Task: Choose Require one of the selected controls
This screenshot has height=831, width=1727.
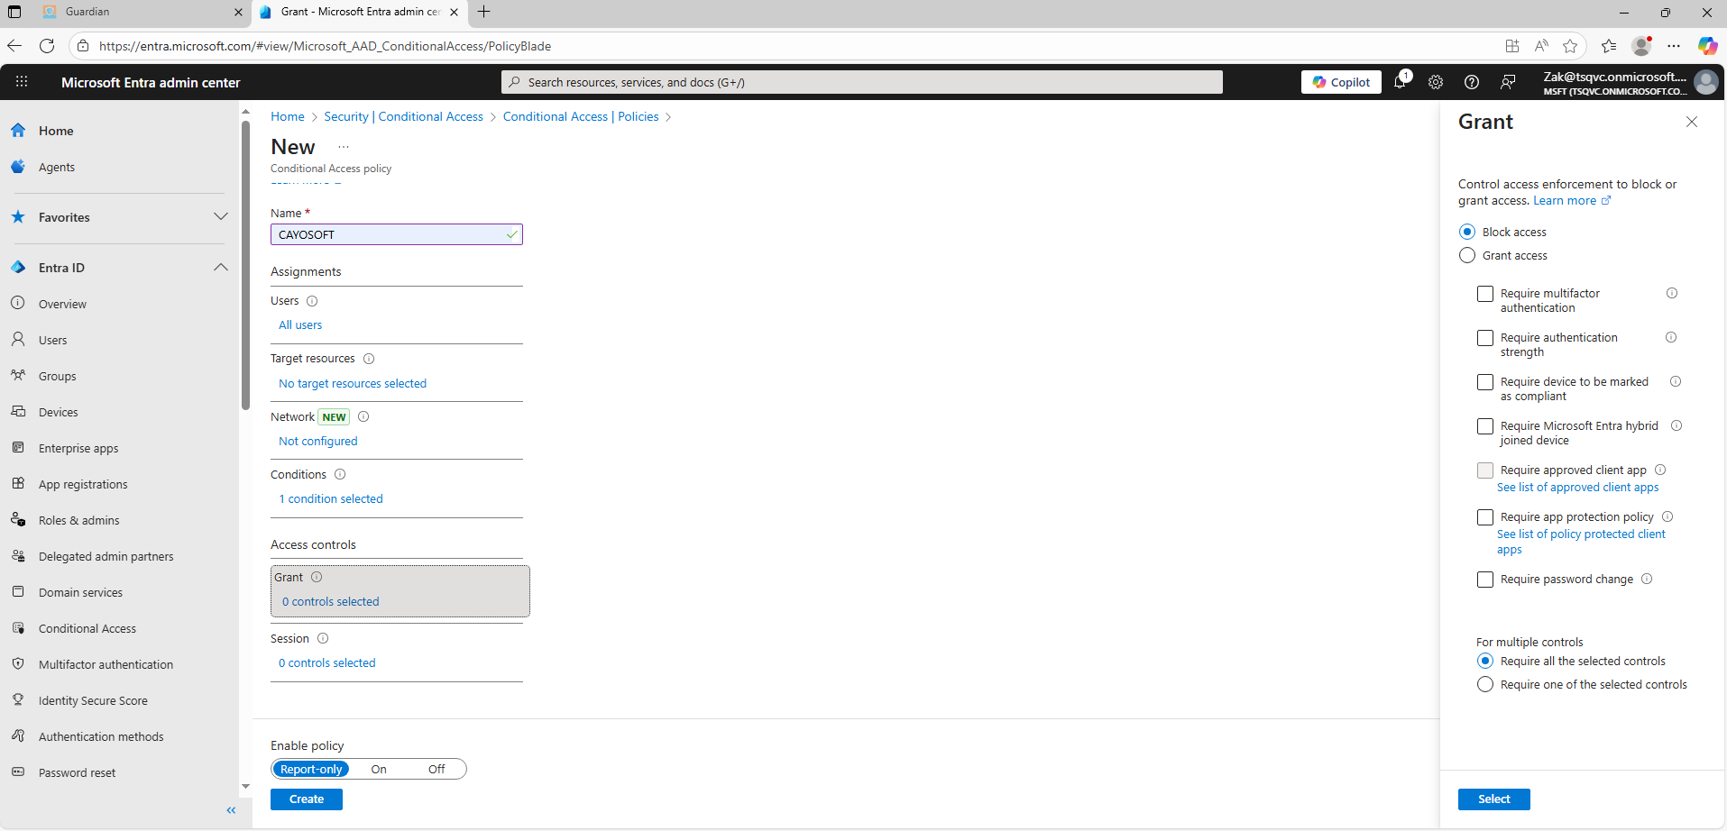Action: pyautogui.click(x=1485, y=685)
